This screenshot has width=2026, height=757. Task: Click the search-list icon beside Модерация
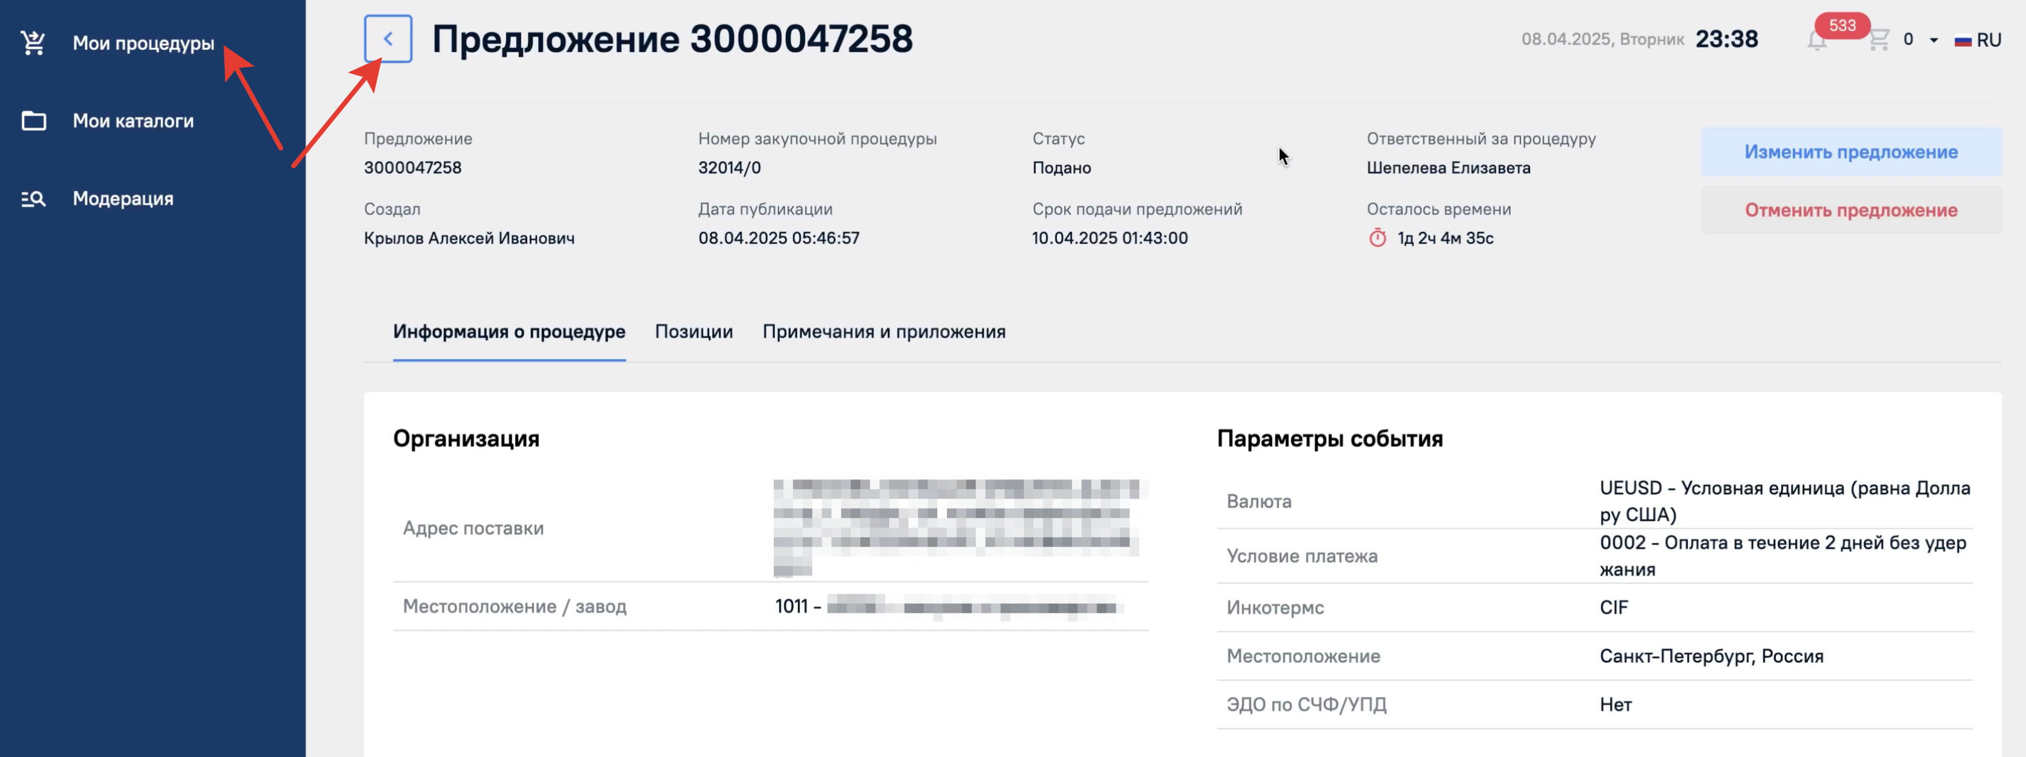(x=33, y=199)
